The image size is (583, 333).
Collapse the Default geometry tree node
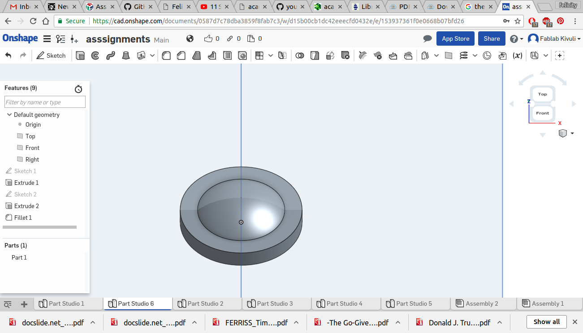point(9,115)
